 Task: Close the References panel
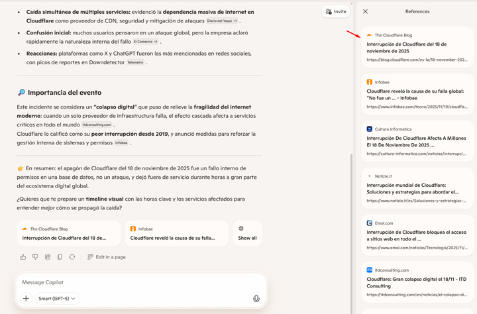click(366, 11)
